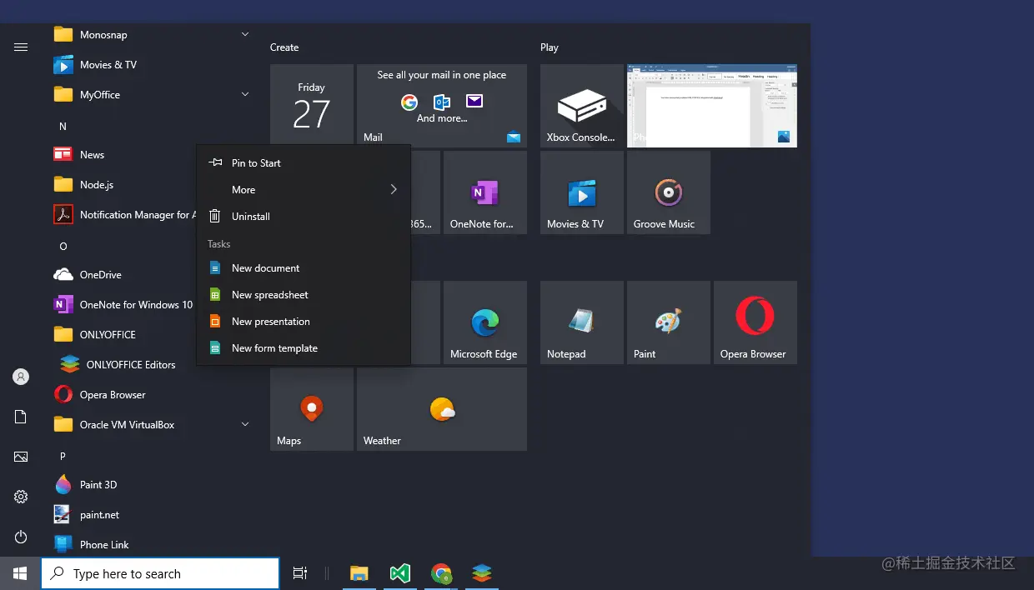Image resolution: width=1034 pixels, height=590 pixels.
Task: Open the Weather tile
Action: pos(441,408)
